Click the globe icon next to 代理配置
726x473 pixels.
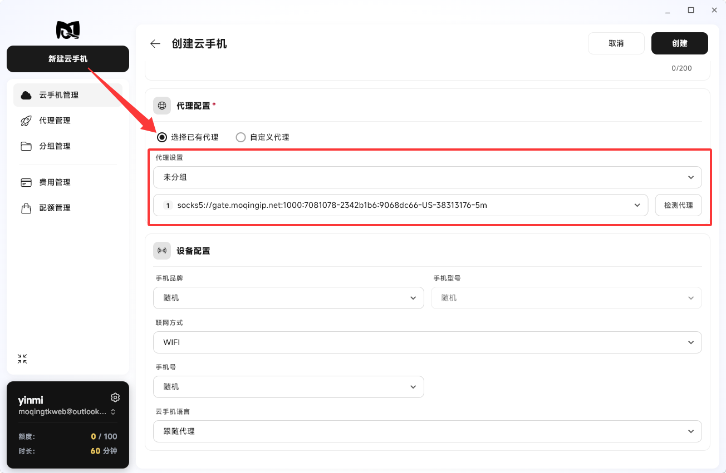pos(162,106)
